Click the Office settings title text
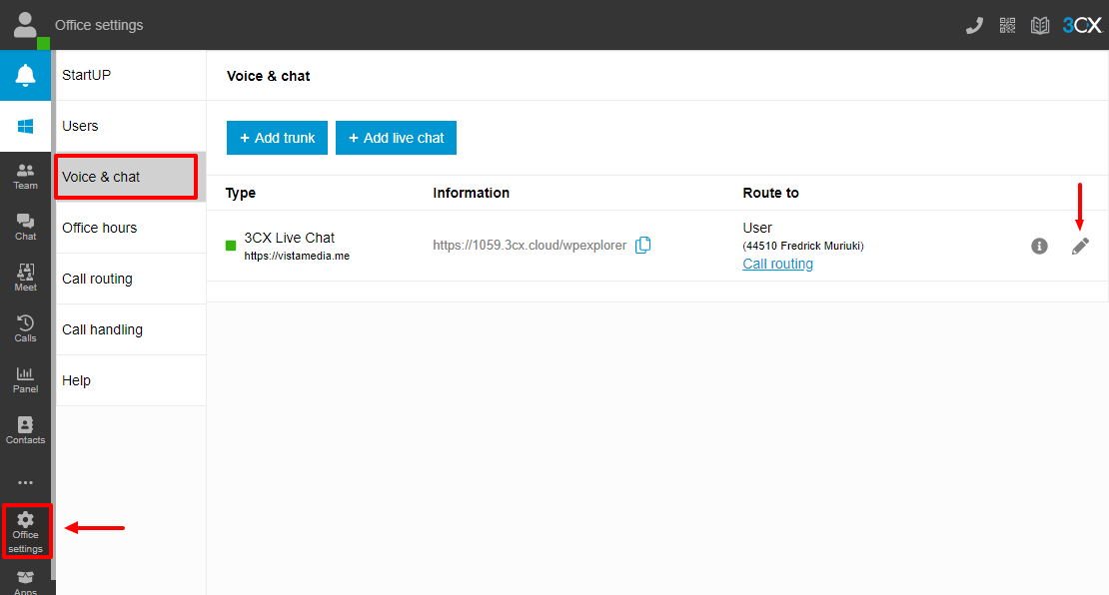This screenshot has height=595, width=1109. pyautogui.click(x=99, y=25)
